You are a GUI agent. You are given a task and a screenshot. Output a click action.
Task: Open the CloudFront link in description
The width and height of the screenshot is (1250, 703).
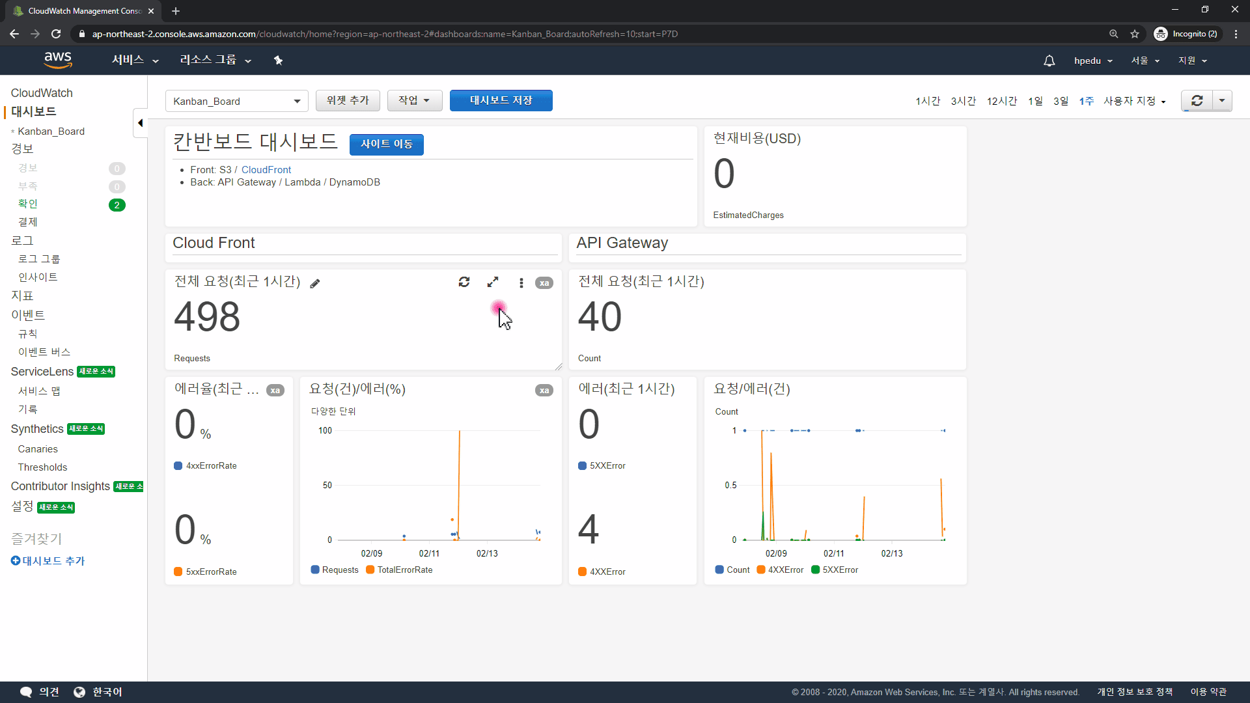pyautogui.click(x=266, y=170)
